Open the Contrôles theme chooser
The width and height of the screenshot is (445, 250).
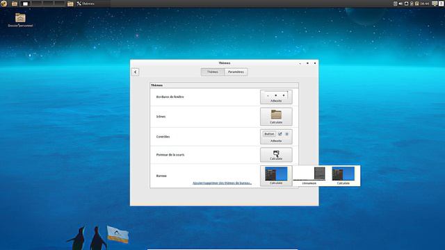(276, 137)
